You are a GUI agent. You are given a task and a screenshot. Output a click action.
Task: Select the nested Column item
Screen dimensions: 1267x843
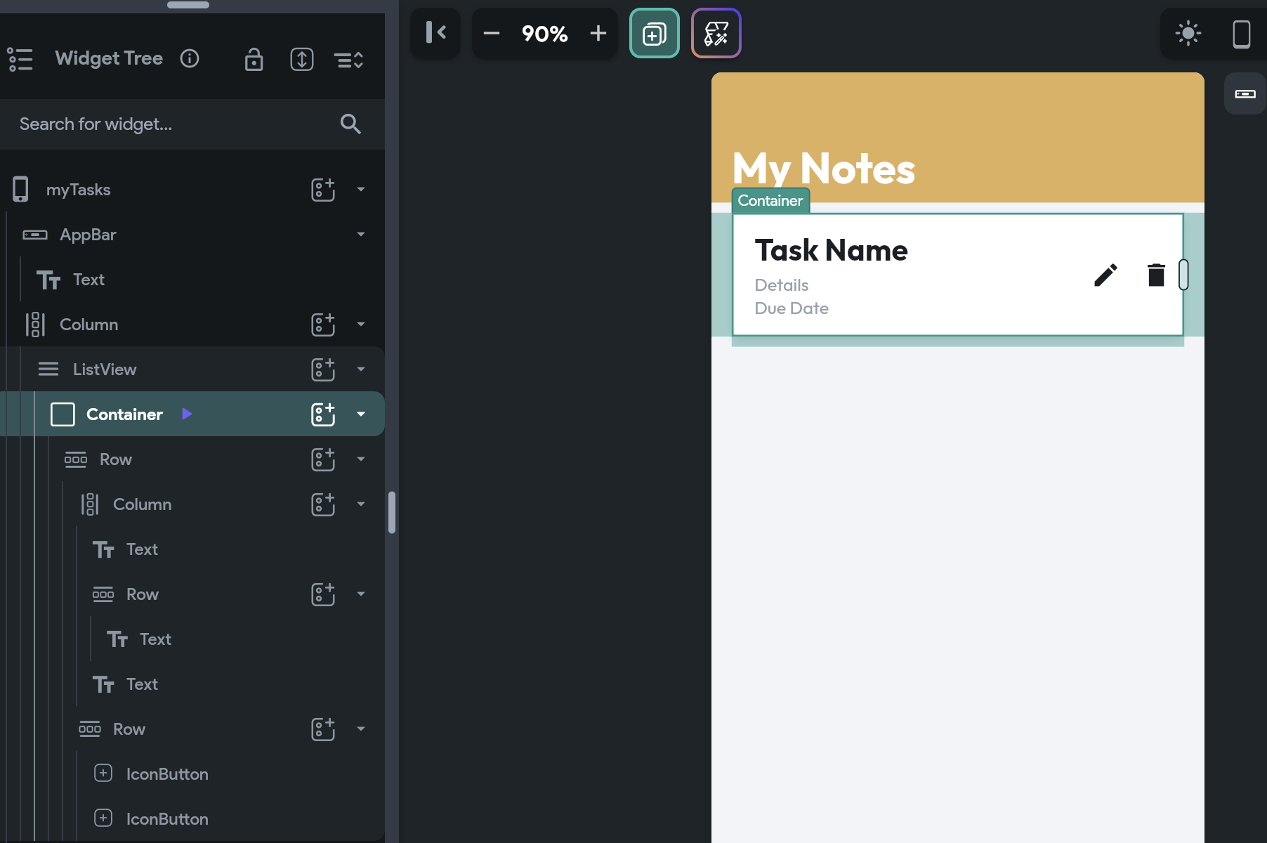tap(192, 504)
